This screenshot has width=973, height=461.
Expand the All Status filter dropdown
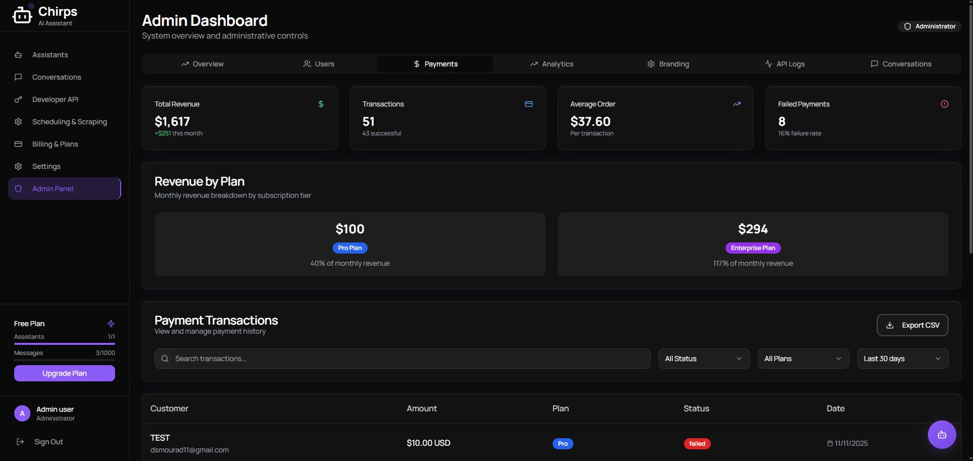703,359
